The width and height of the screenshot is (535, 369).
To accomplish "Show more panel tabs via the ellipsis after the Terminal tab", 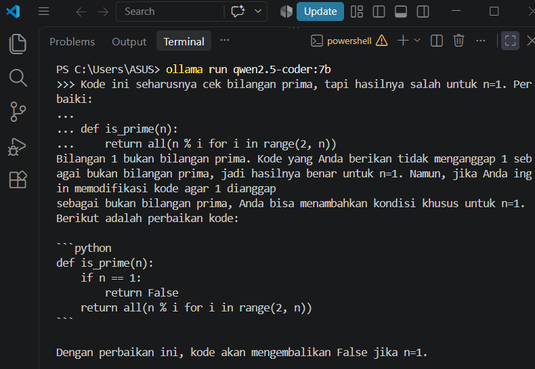I will point(225,40).
